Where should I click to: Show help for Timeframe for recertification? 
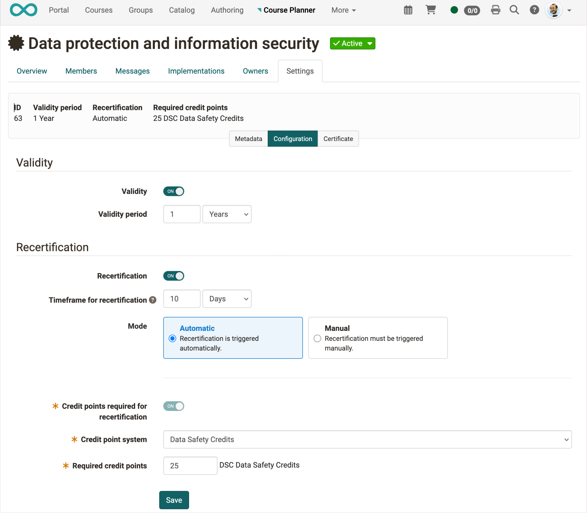coord(153,300)
